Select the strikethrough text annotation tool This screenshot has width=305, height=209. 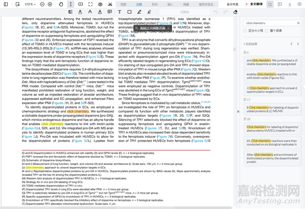(x=90, y=12)
